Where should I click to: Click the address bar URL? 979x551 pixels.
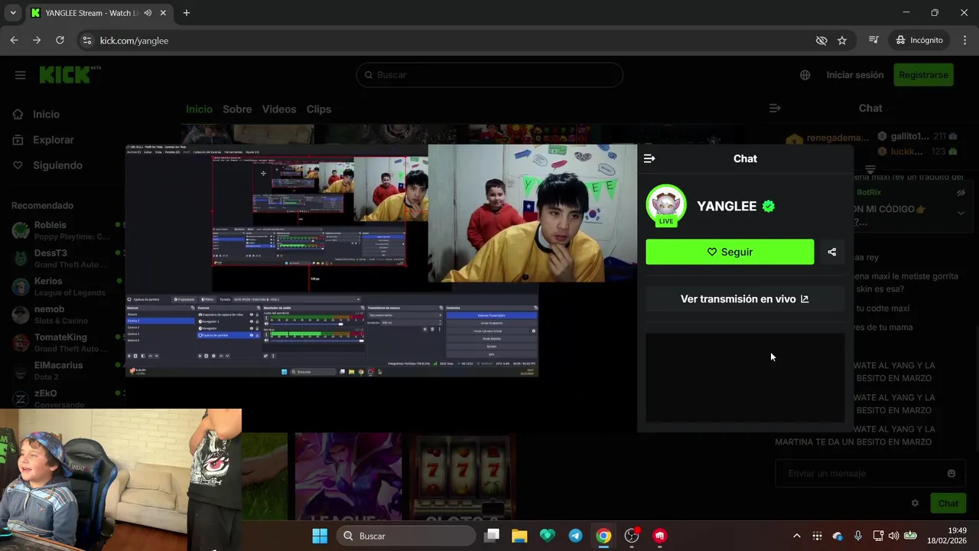coord(134,41)
